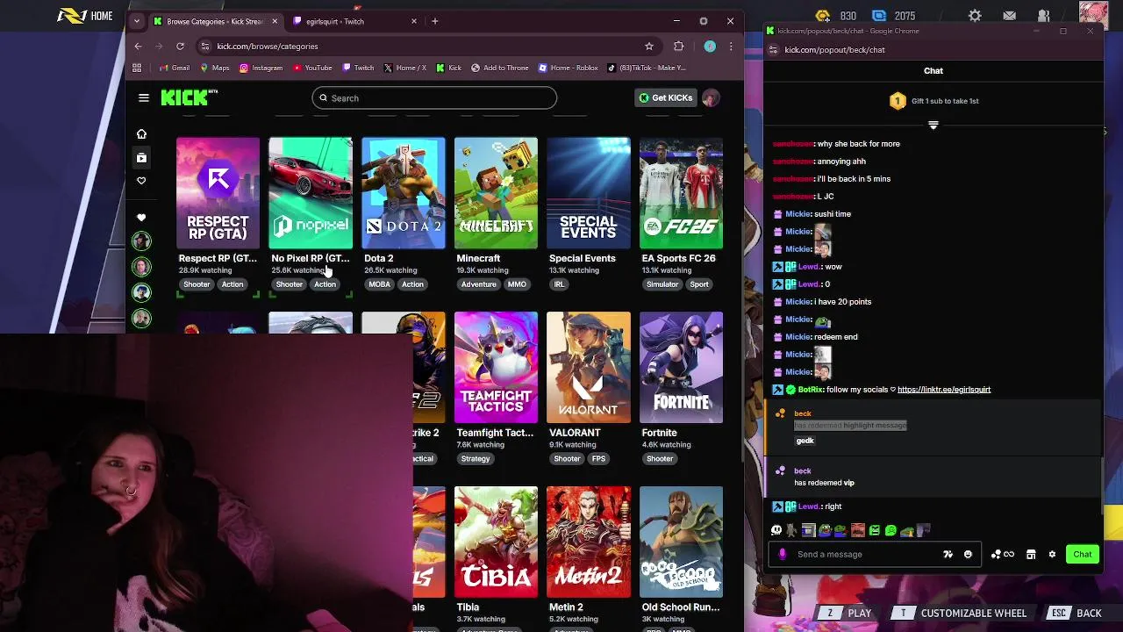
Task: Open the game friends icon
Action: [1043, 16]
